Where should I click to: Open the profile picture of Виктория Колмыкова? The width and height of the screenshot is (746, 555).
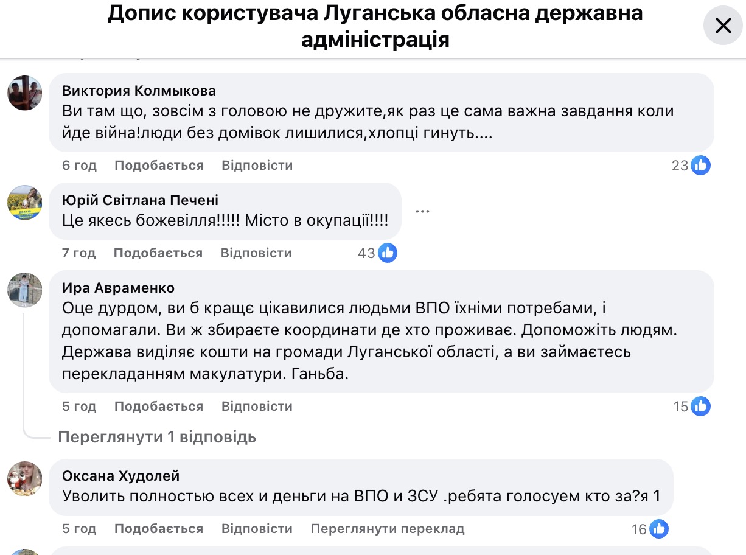pyautogui.click(x=24, y=92)
